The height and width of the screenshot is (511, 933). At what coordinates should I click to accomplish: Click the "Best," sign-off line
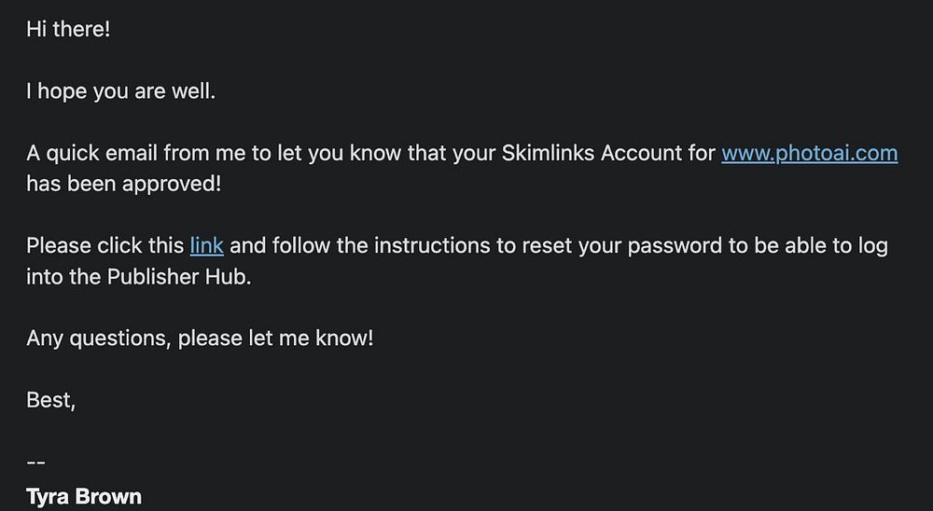pos(50,400)
